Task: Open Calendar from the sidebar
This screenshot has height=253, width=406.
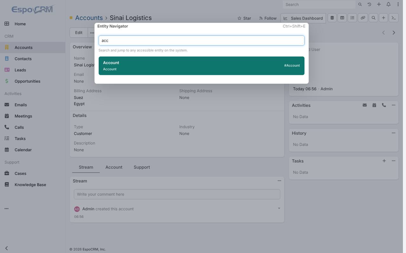Action: (x=33, y=150)
